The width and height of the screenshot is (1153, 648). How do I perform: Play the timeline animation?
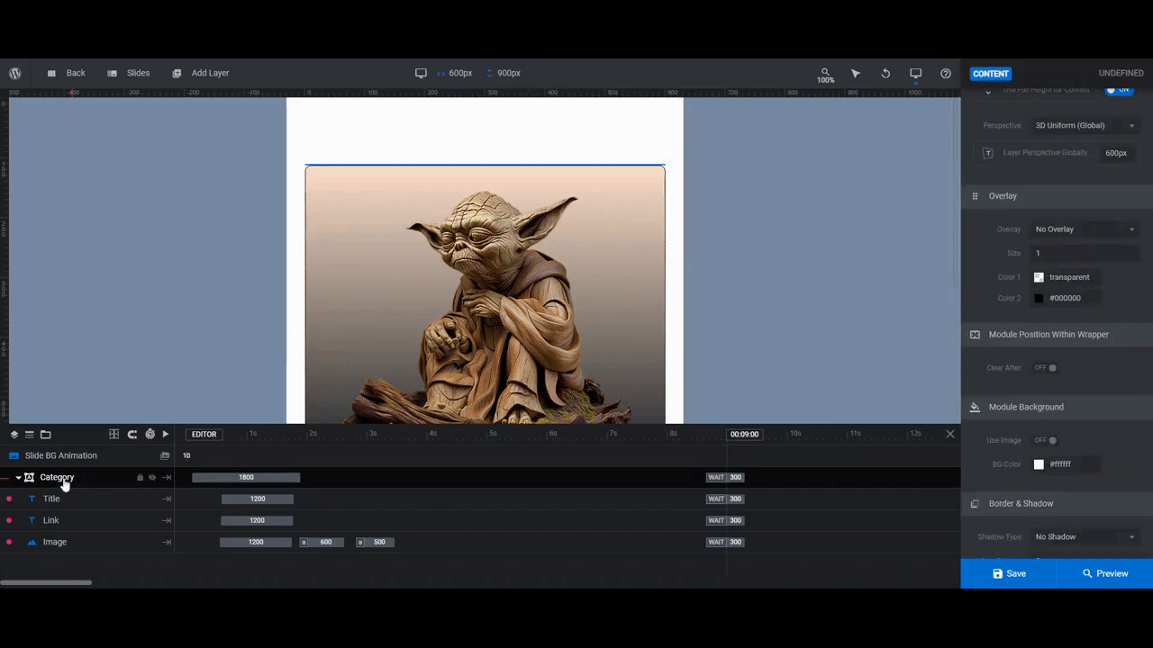(x=166, y=435)
